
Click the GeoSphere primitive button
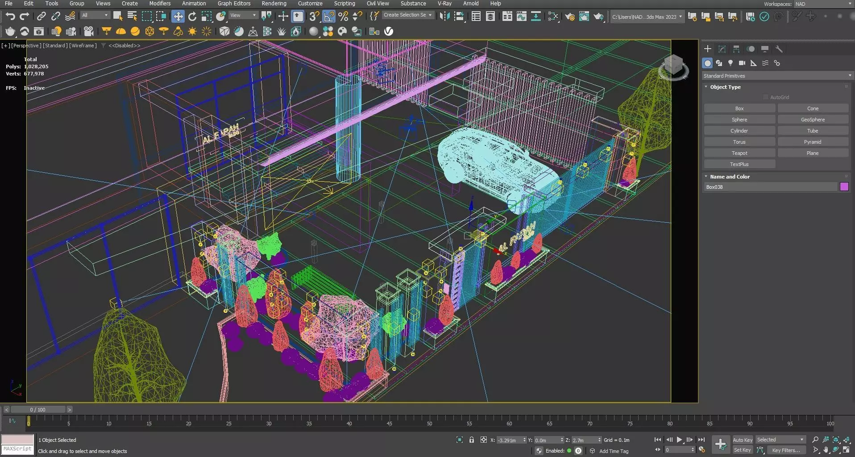[813, 120]
